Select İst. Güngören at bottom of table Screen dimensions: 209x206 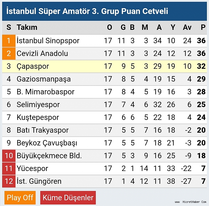pos(39,181)
